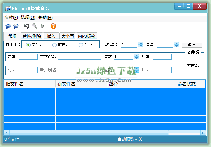Switch to the 大小写 tab
The width and height of the screenshot is (211, 147).
pos(68,36)
